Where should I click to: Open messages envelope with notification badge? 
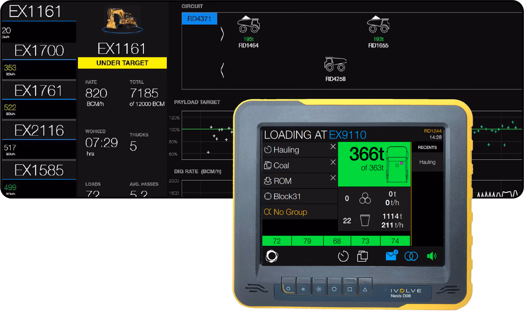[x=392, y=255]
